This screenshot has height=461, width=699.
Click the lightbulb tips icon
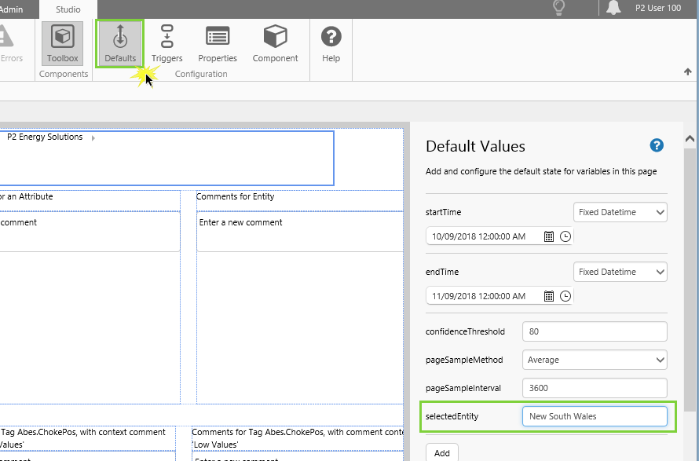click(x=559, y=8)
